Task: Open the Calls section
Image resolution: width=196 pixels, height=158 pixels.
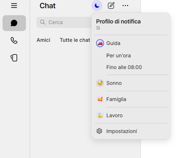Action: click(14, 40)
